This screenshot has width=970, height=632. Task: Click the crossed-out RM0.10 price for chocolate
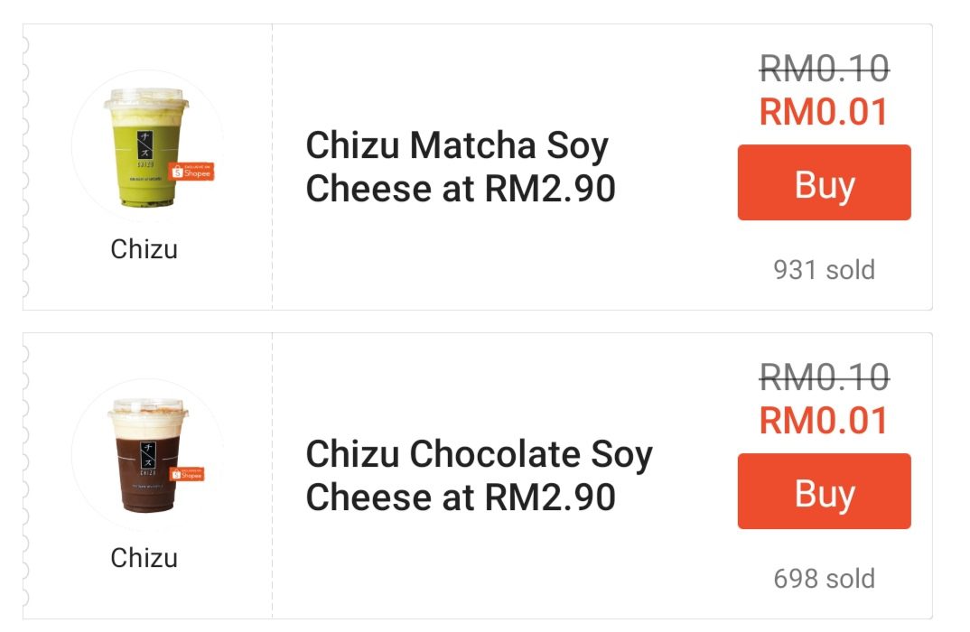pos(824,377)
